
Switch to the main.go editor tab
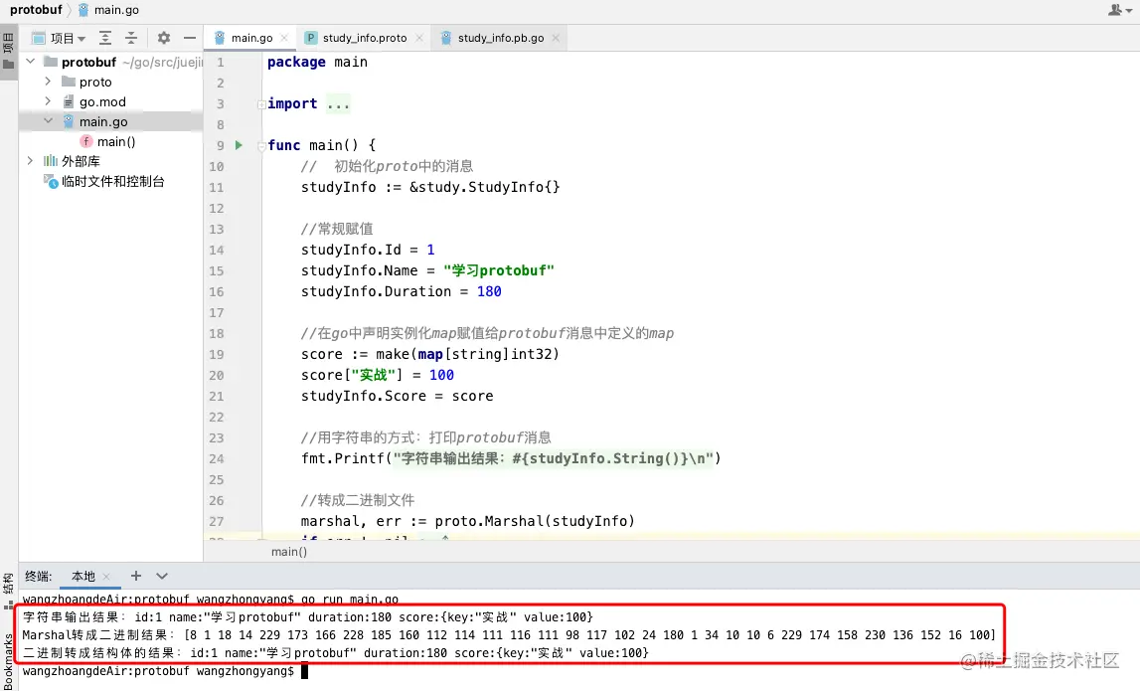tap(251, 38)
